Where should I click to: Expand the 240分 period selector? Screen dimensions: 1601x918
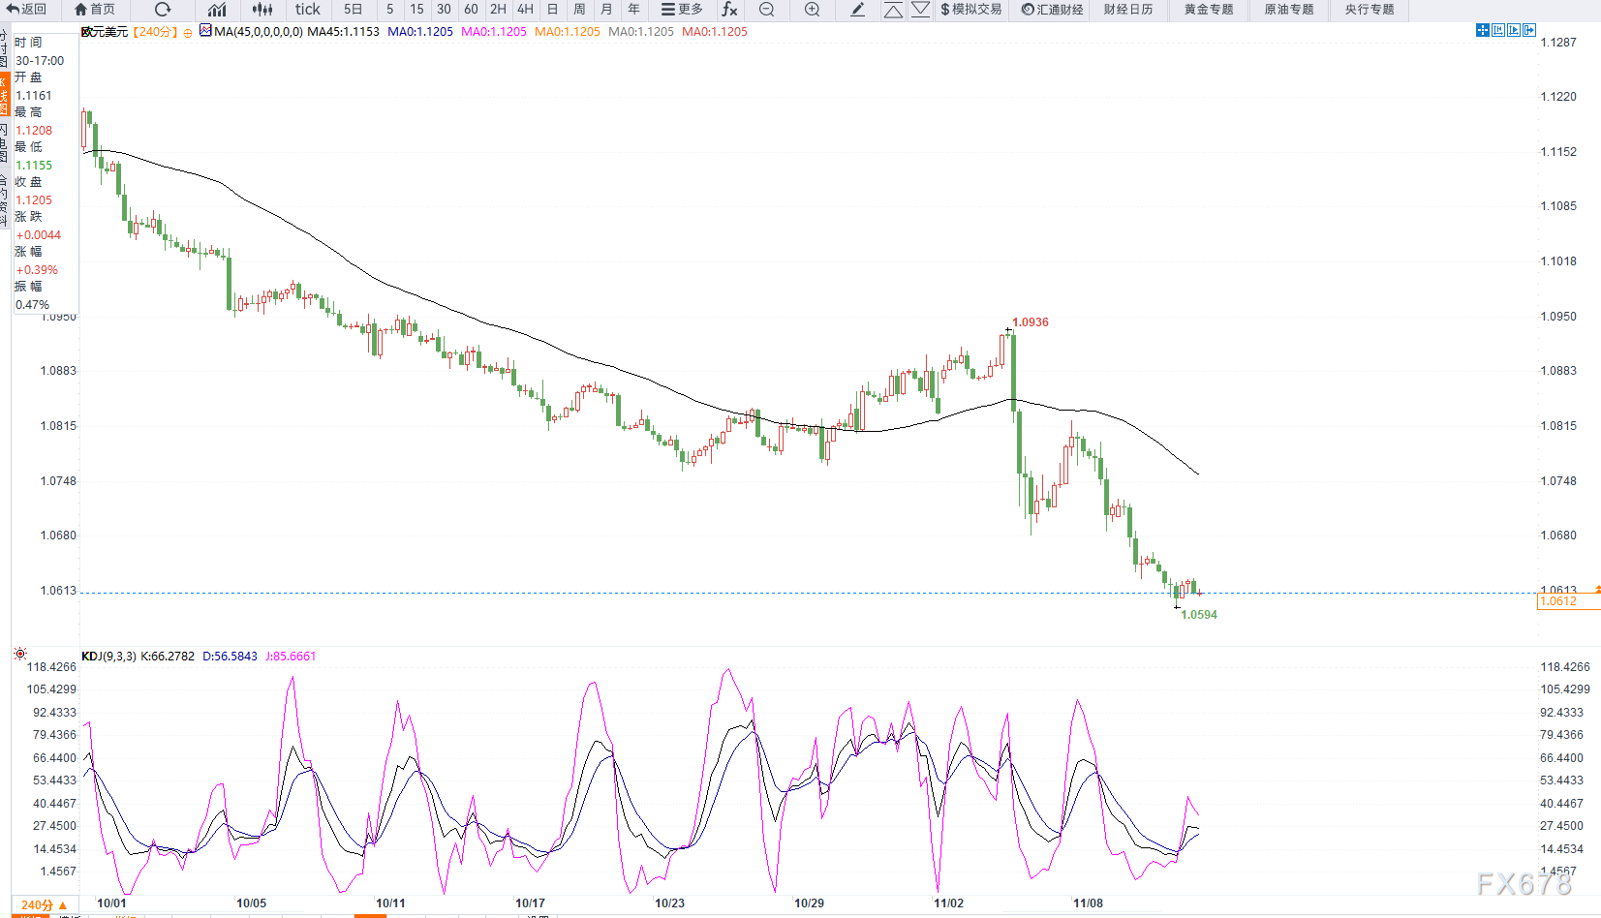pos(44,905)
